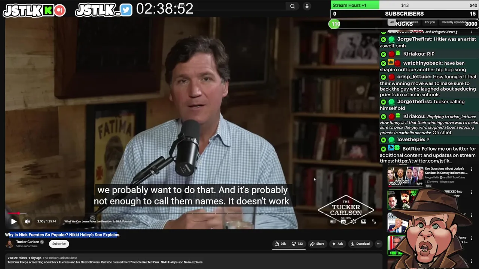Toggle the autoplay switch in player controls
479x269 pixels.
tap(333, 222)
